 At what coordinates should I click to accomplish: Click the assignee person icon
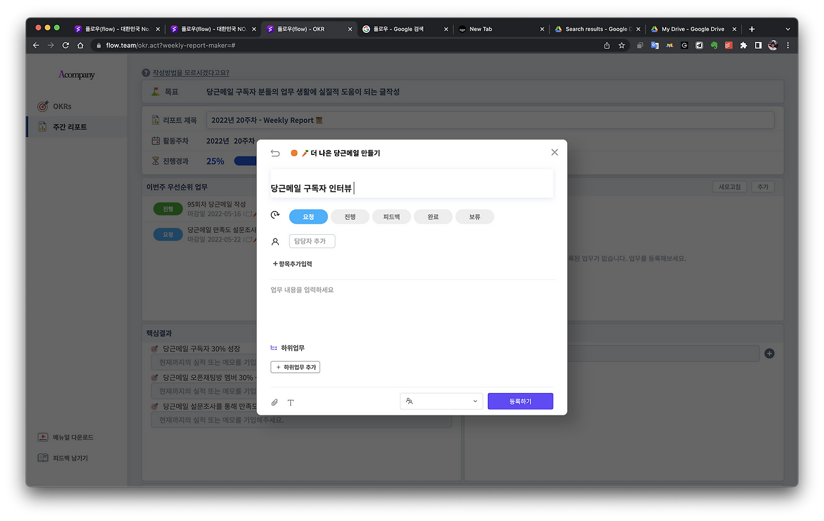click(x=276, y=242)
